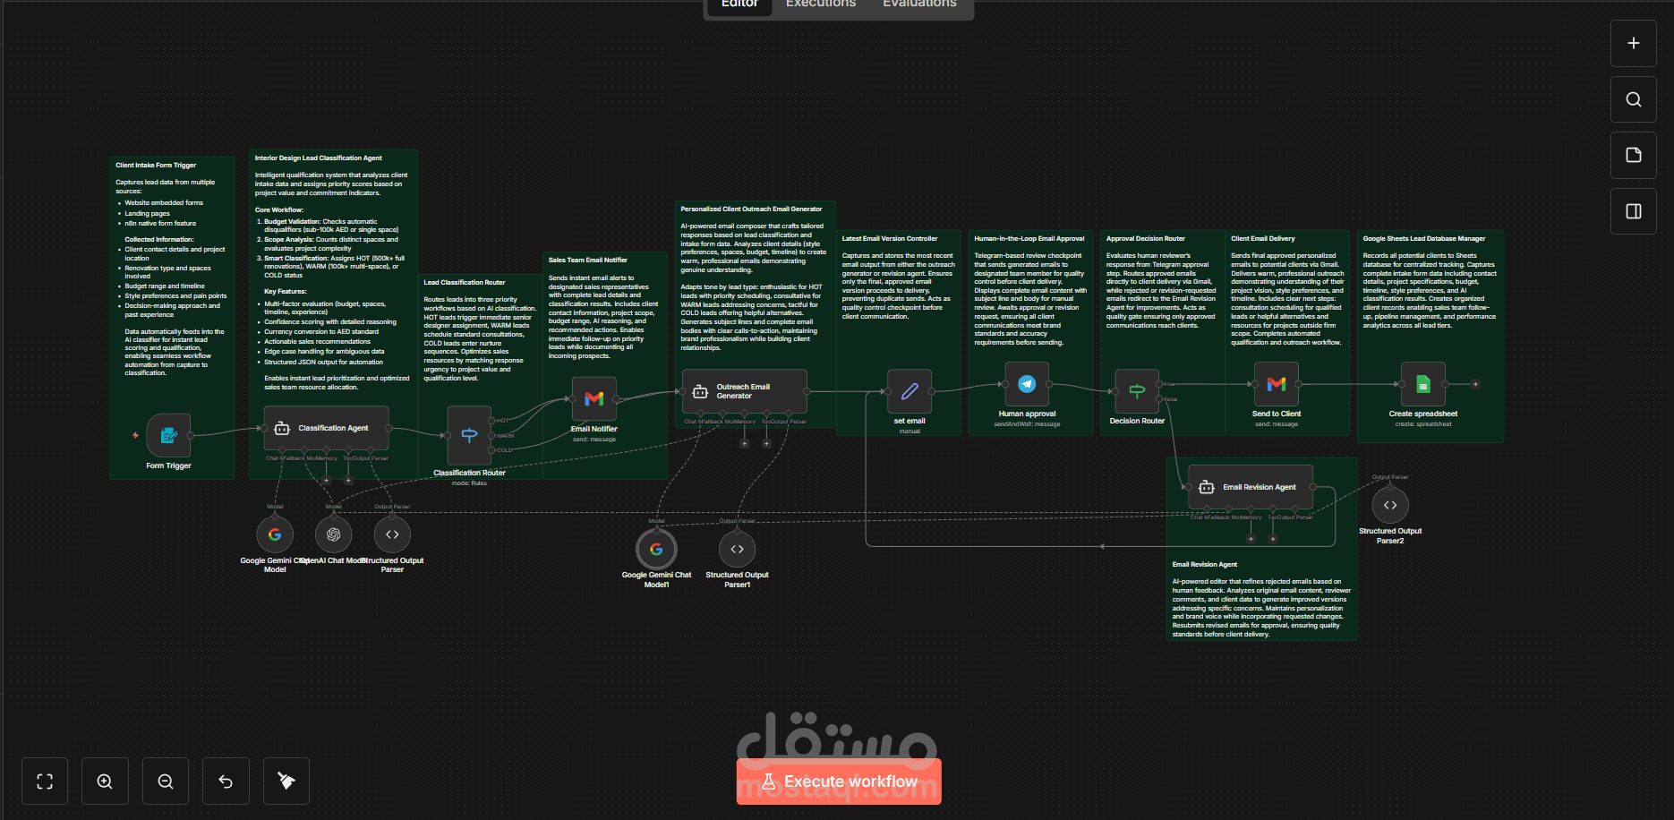Select the Decision Router node
Image resolution: width=1674 pixels, height=820 pixels.
pyautogui.click(x=1137, y=391)
